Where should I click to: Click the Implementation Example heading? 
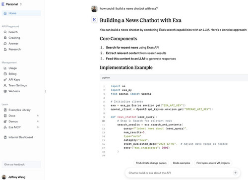[126, 67]
